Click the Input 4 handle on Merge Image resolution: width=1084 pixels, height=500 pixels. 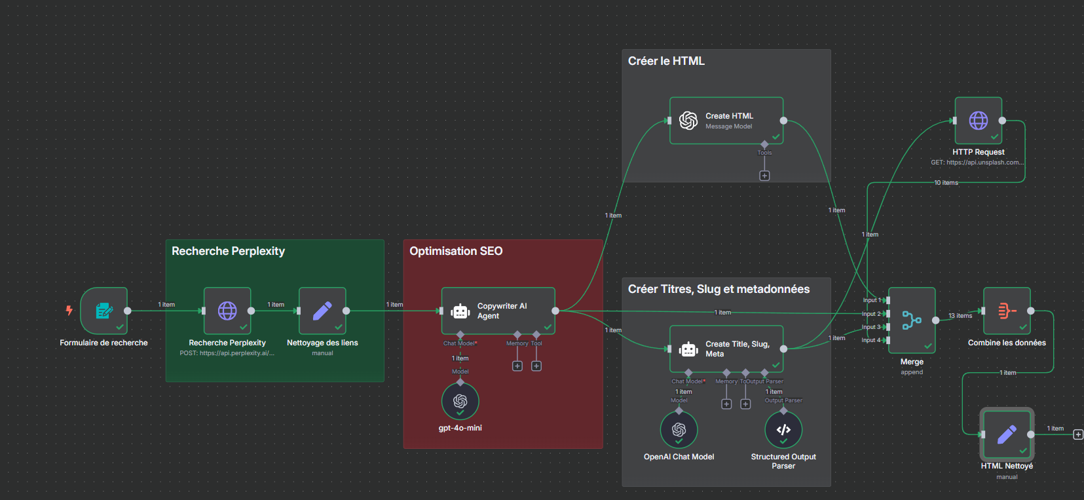click(x=888, y=340)
